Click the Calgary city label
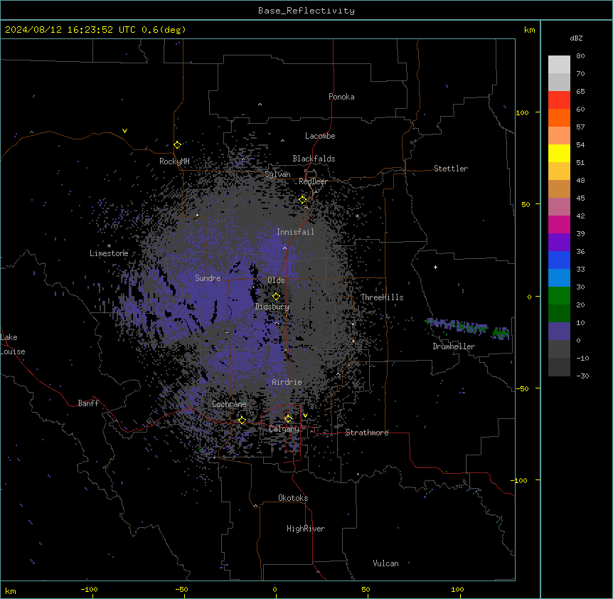The image size is (613, 599). click(x=284, y=429)
